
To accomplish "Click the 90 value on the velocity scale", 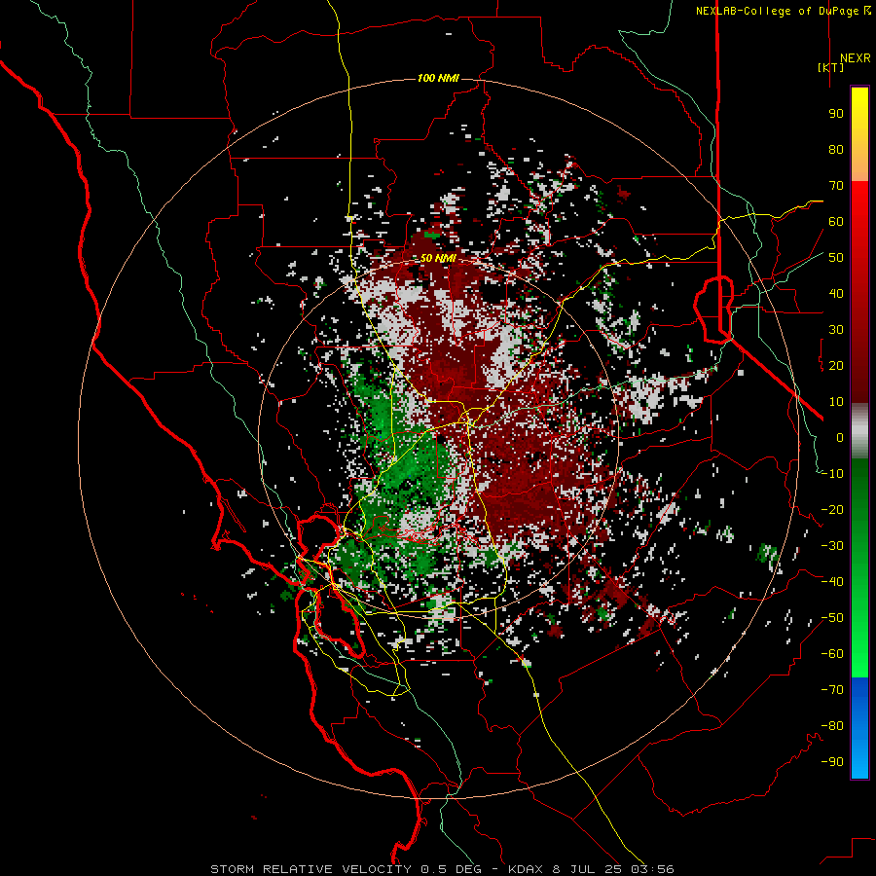I will point(836,114).
